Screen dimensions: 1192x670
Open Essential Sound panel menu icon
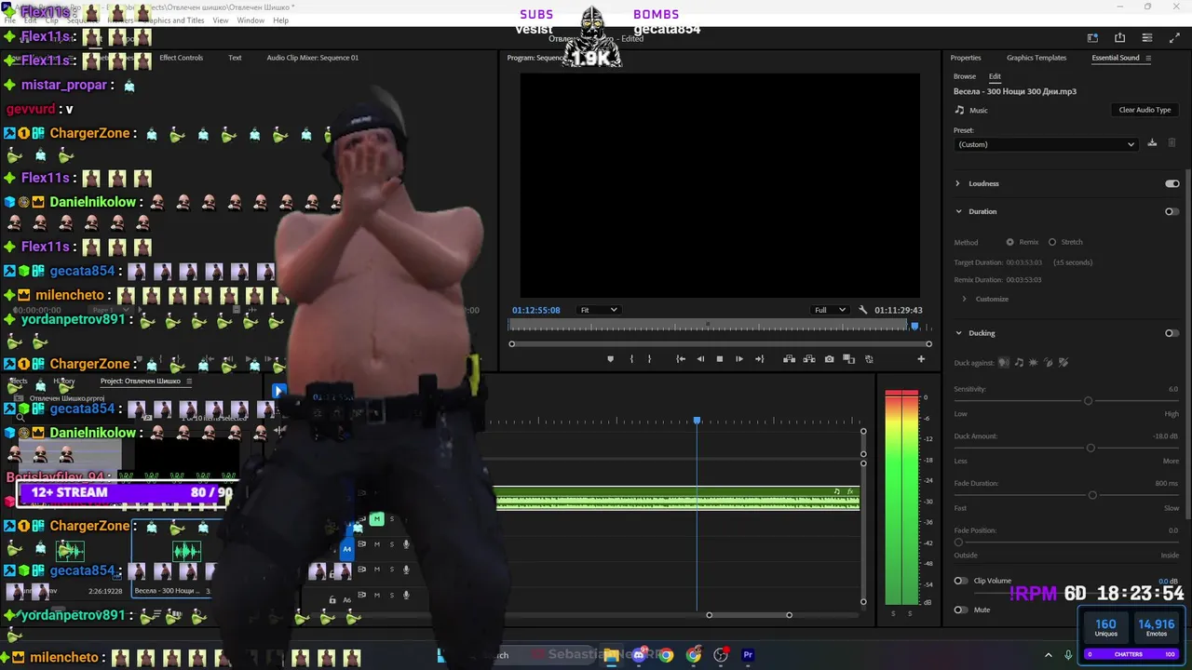coord(1148,58)
